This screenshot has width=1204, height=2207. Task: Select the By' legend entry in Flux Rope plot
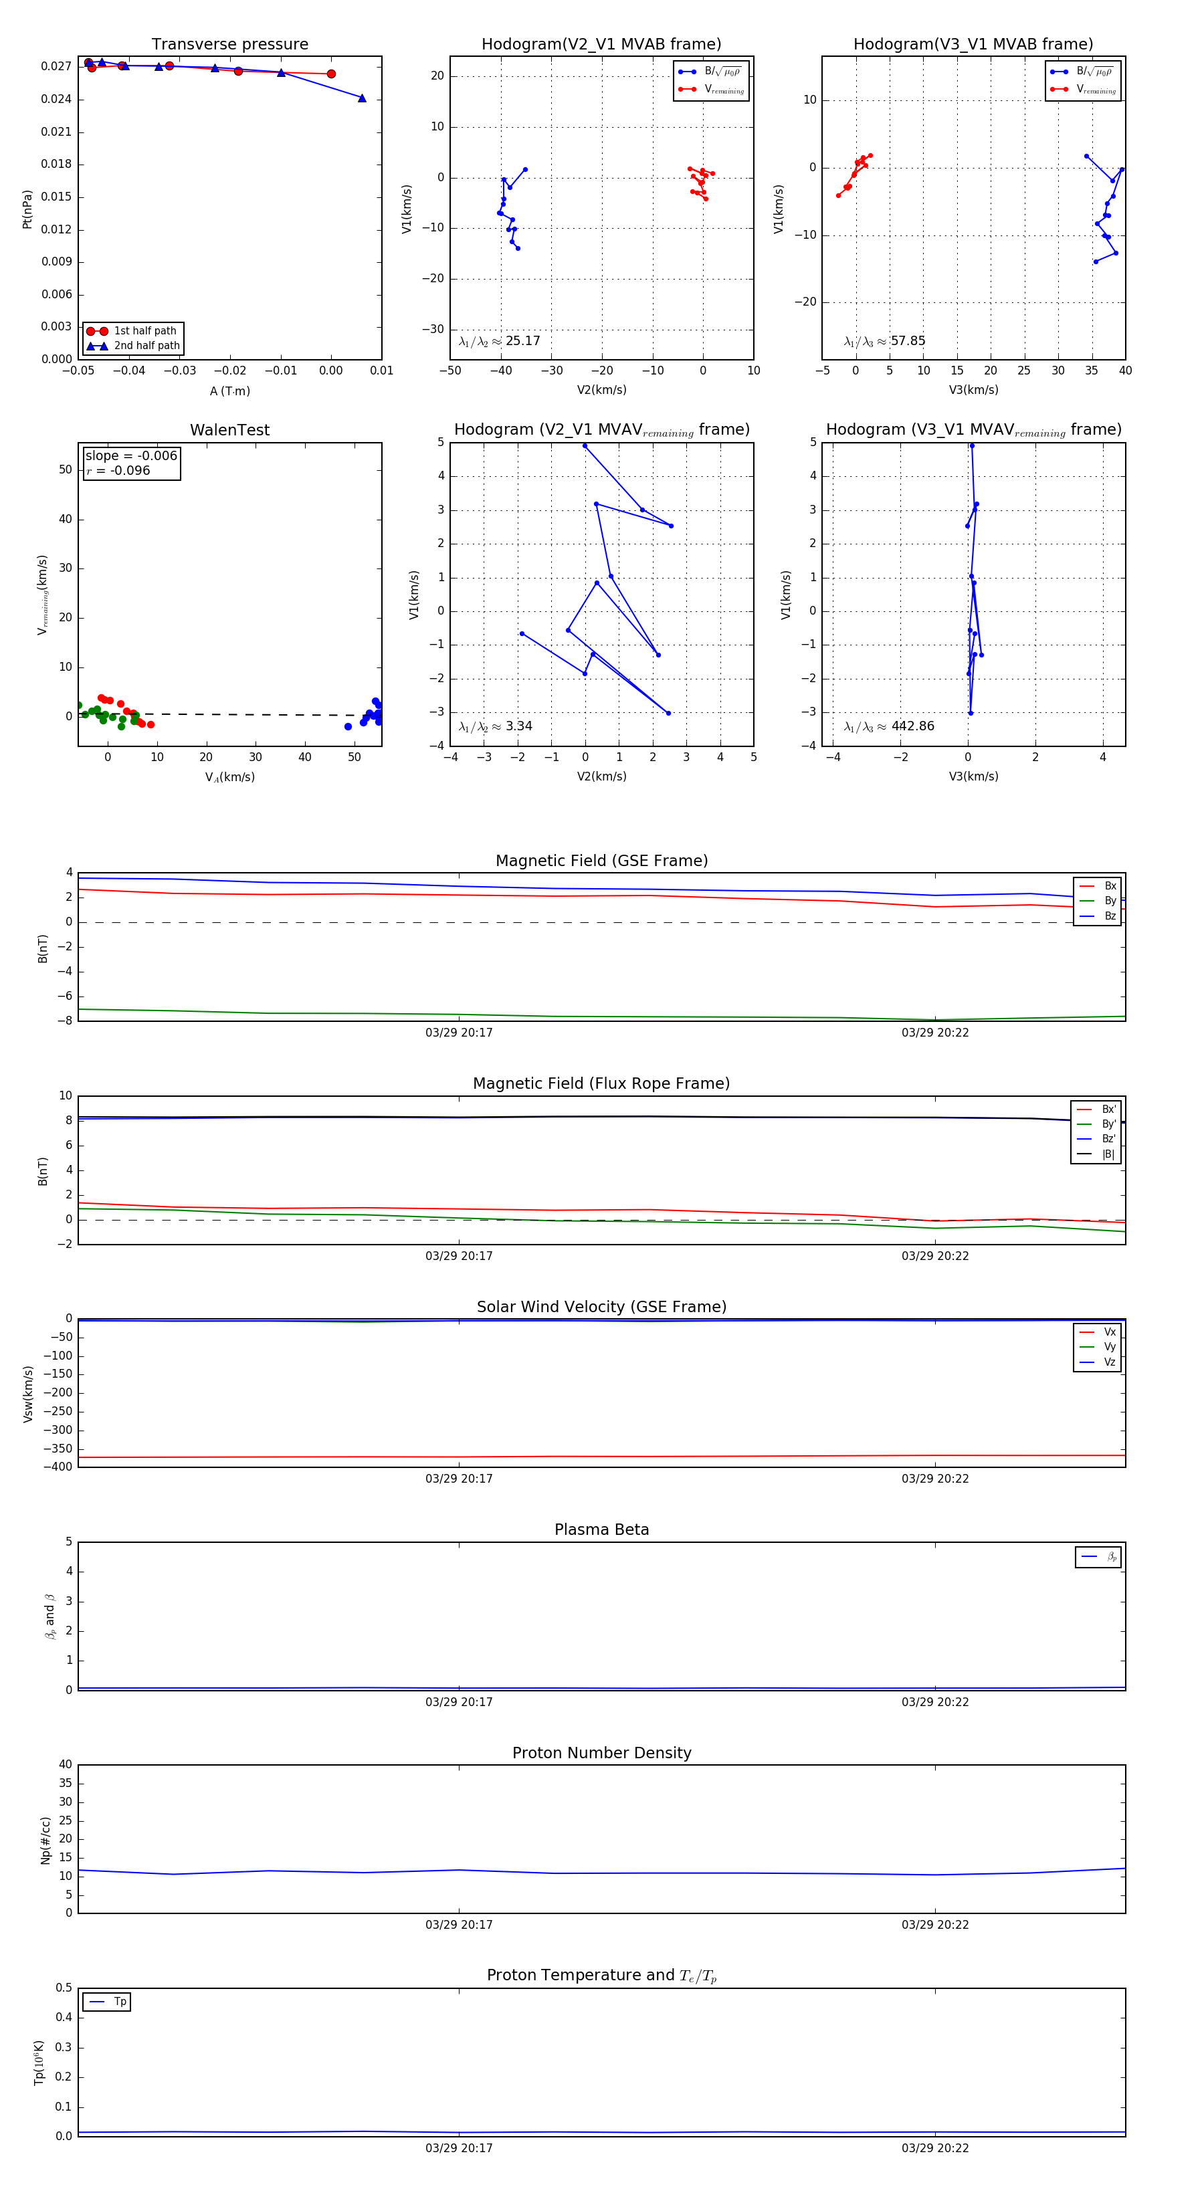pyautogui.click(x=1097, y=1124)
